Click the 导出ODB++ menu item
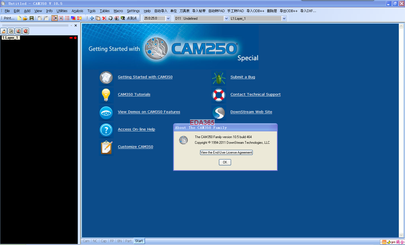The height and width of the screenshot is (245, 405). pos(288,11)
